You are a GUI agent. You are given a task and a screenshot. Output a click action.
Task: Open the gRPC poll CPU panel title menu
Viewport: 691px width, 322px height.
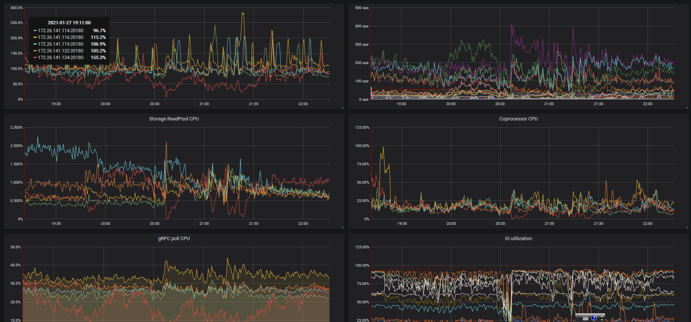pyautogui.click(x=174, y=239)
